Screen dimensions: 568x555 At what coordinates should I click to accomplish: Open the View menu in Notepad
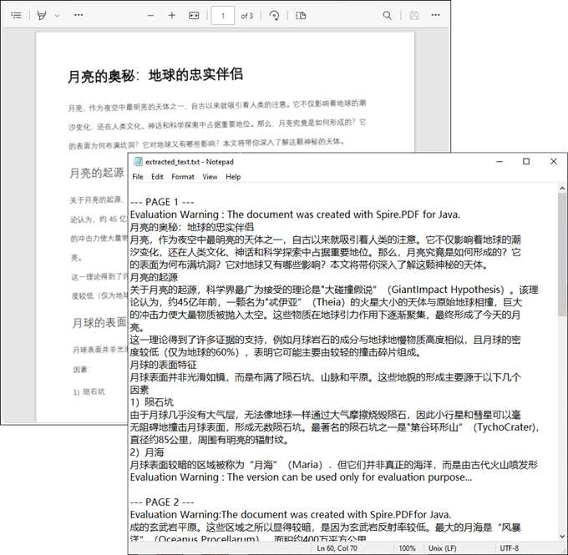point(210,177)
